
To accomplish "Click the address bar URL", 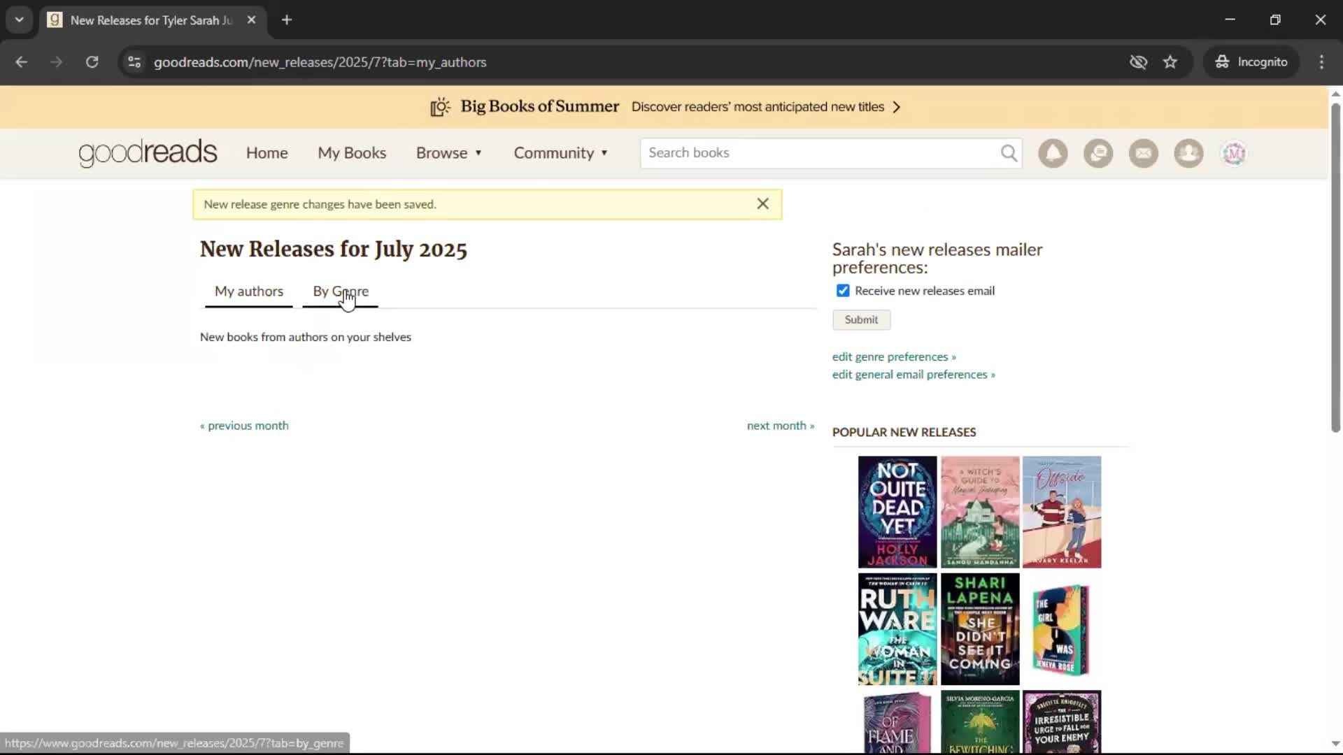I will (x=320, y=62).
